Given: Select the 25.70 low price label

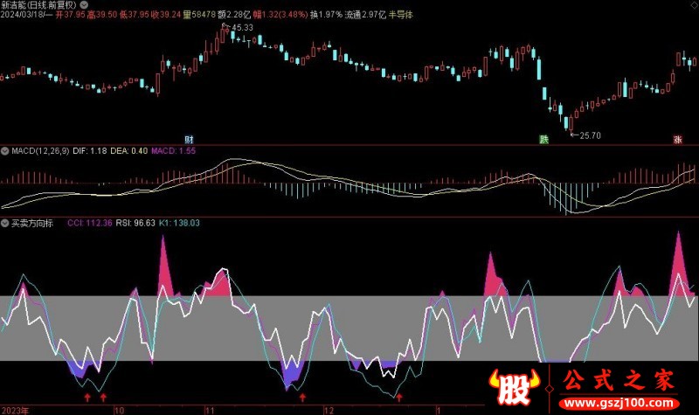Looking at the screenshot, I should pos(591,135).
